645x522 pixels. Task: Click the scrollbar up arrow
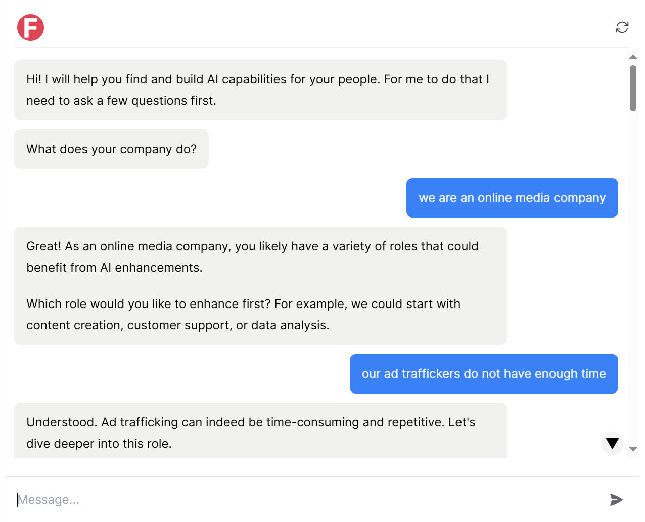point(633,57)
